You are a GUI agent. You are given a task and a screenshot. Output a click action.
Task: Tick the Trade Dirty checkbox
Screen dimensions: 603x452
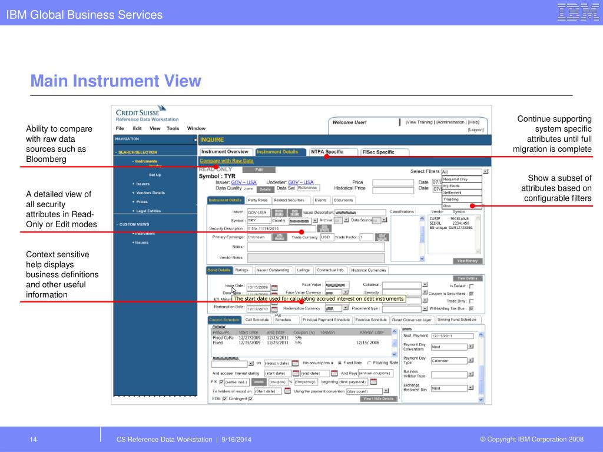pos(472,301)
